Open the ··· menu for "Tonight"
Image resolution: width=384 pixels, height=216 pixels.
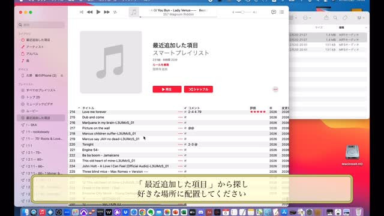181,145
